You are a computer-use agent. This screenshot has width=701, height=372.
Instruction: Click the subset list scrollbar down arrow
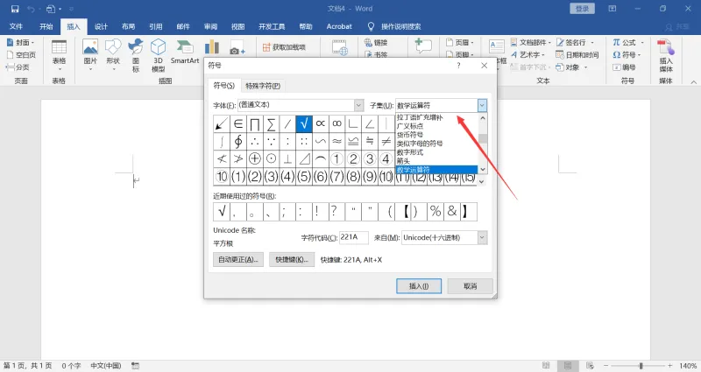point(483,170)
